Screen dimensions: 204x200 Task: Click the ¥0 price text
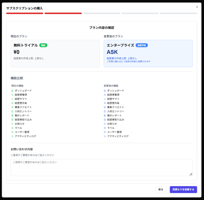(16, 52)
